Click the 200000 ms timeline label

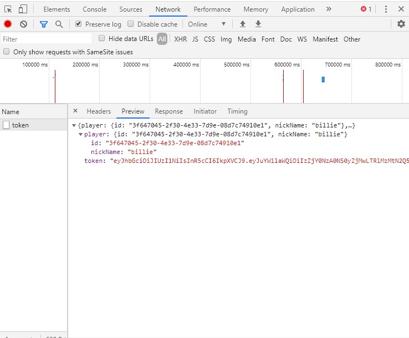pyautogui.click(x=85, y=65)
